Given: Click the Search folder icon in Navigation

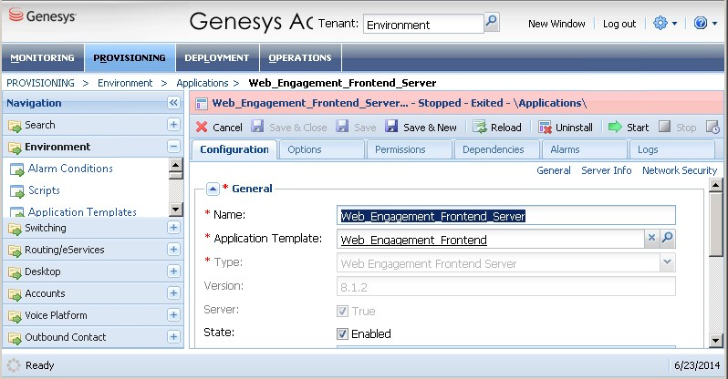Looking at the screenshot, I should point(15,126).
